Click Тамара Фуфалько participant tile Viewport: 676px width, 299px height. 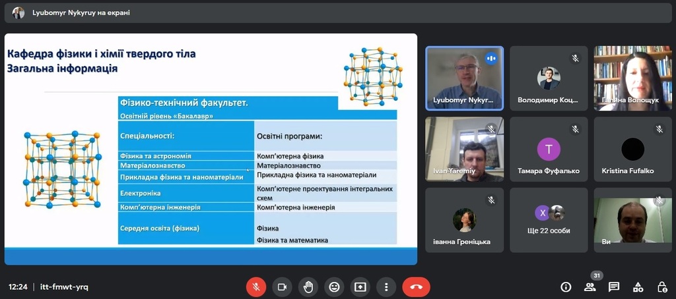pos(549,149)
